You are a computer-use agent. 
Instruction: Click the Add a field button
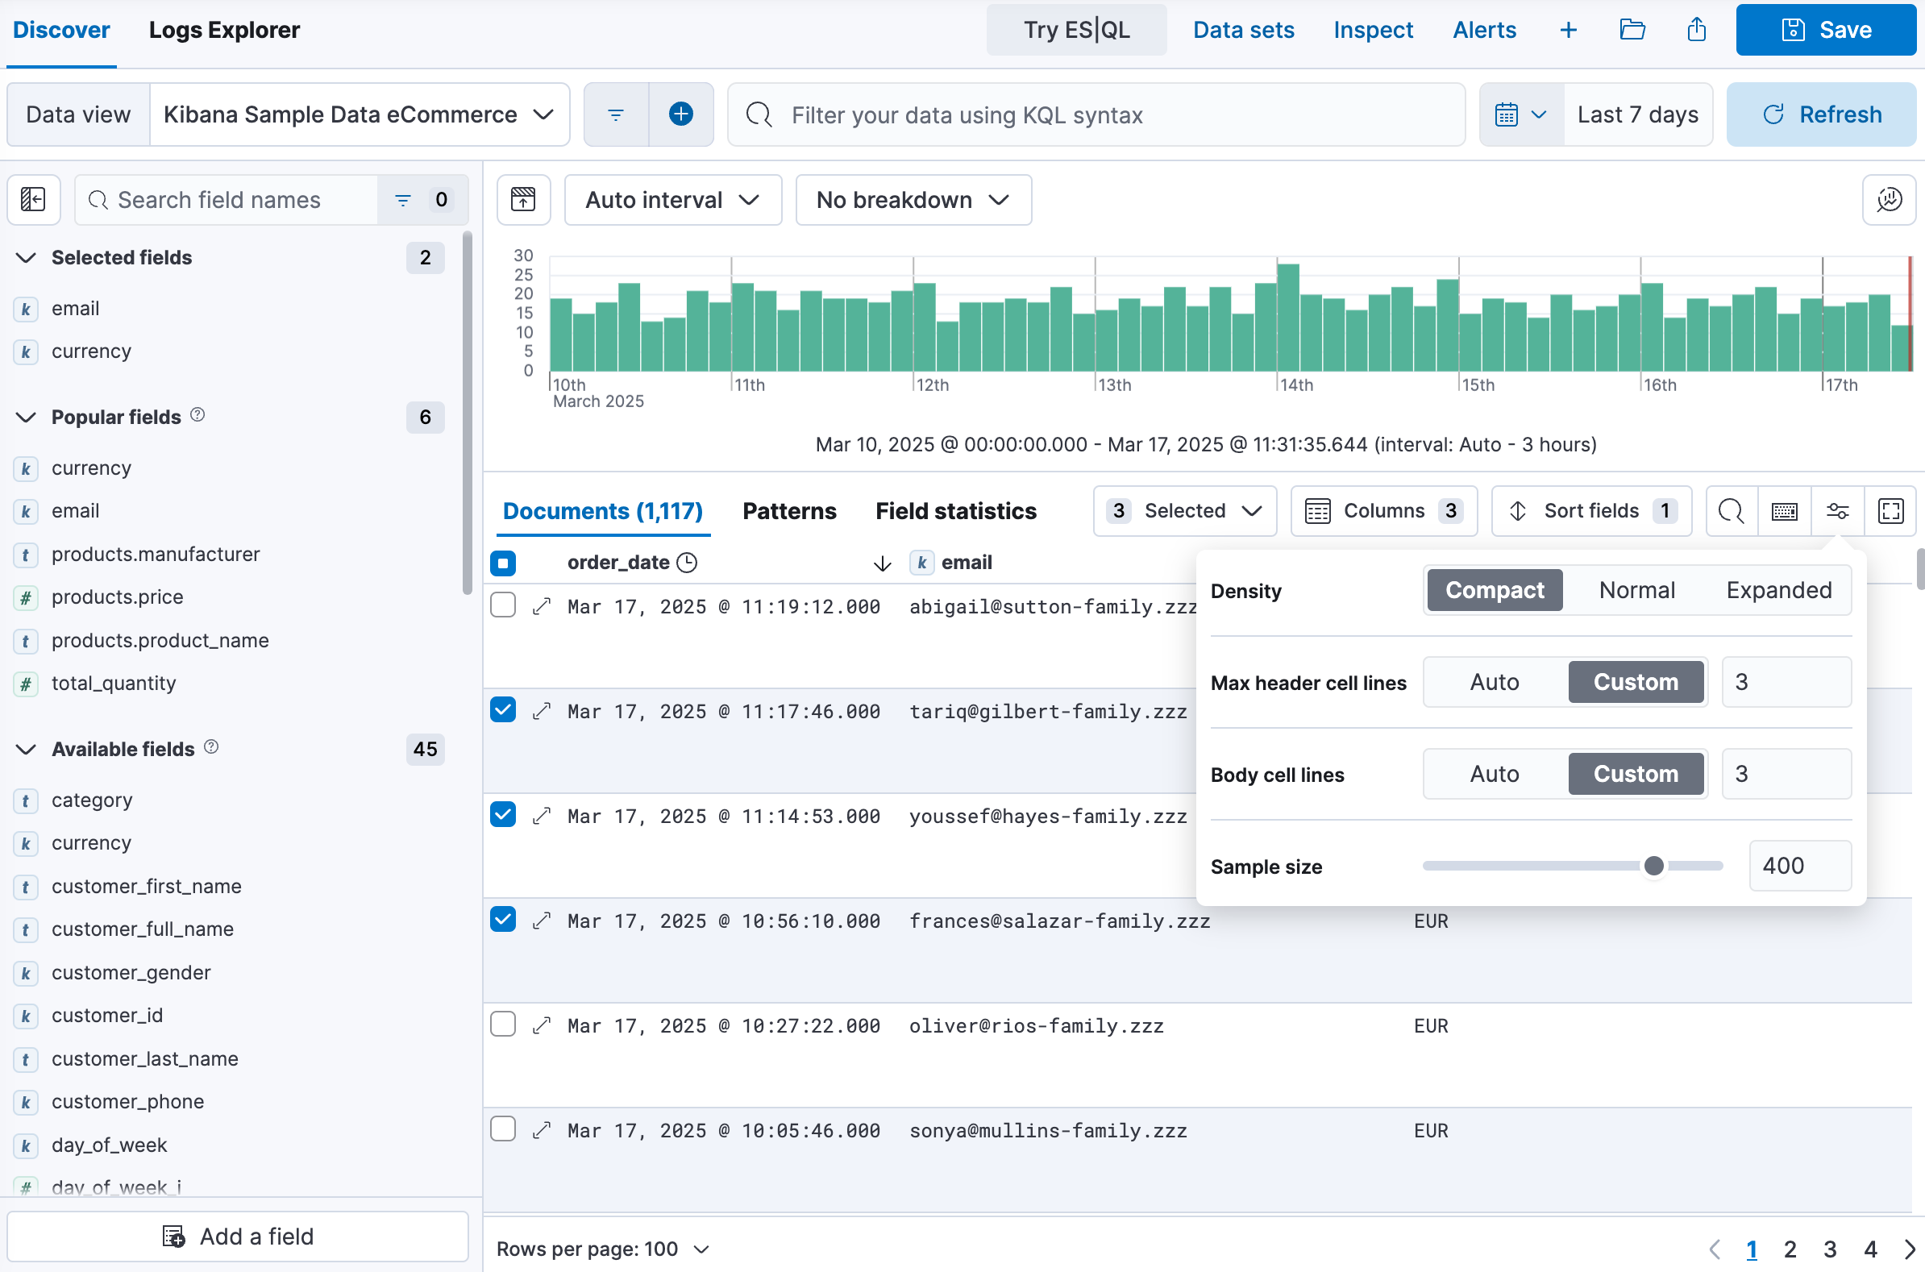click(x=238, y=1236)
